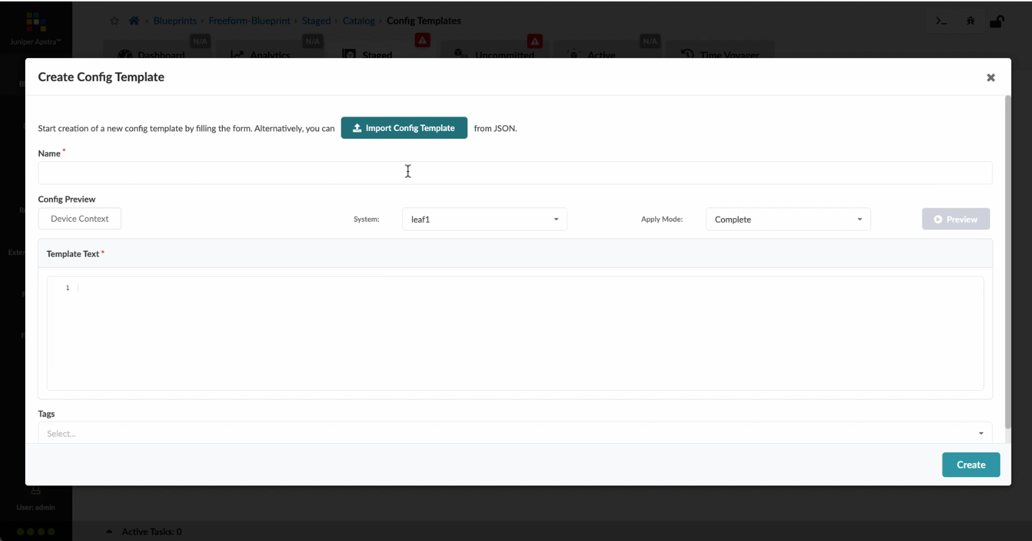Click the bug icon in top header
This screenshot has width=1032, height=541.
971,21
